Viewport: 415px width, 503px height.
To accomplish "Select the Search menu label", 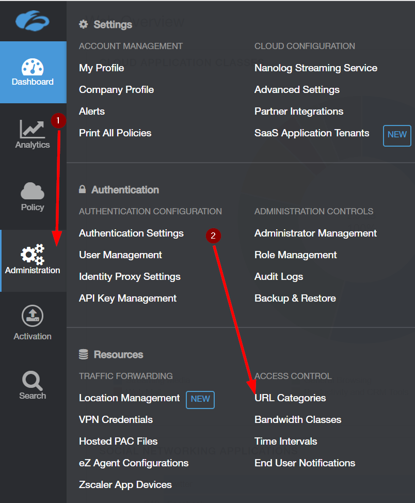I will point(33,396).
